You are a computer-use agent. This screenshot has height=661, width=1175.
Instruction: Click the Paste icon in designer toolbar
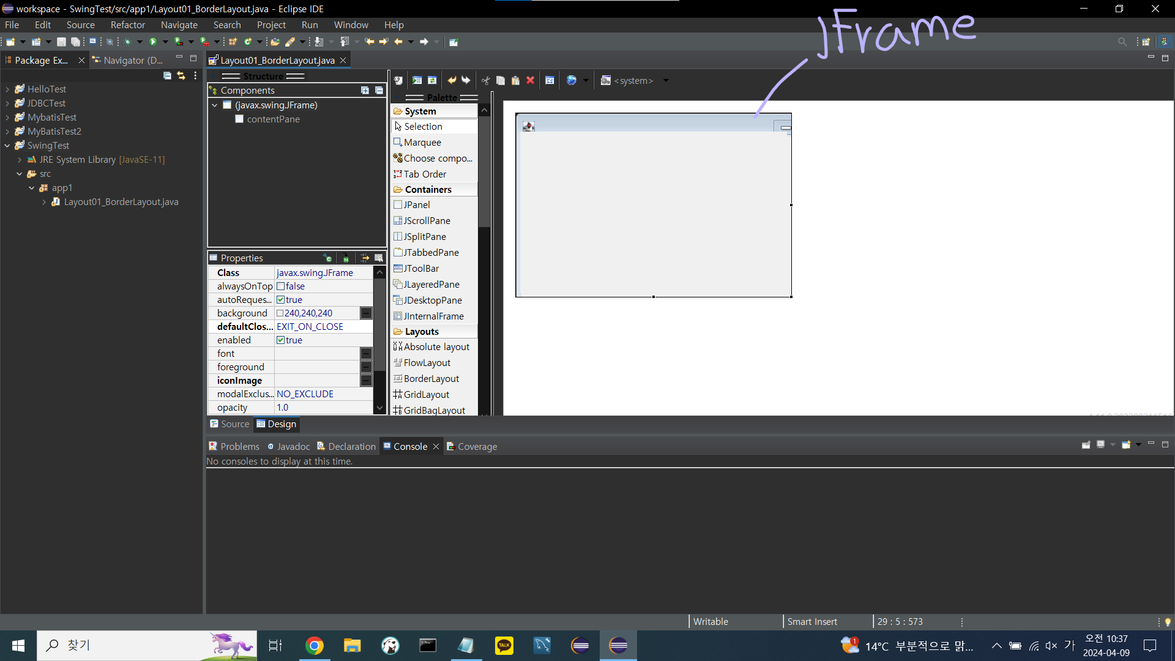(x=515, y=81)
